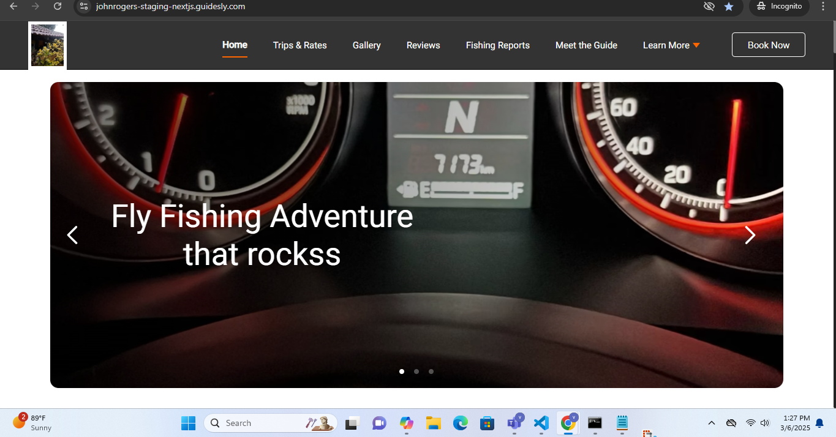Click the previous slide arrow on carousel
This screenshot has width=836, height=437.
click(x=72, y=235)
